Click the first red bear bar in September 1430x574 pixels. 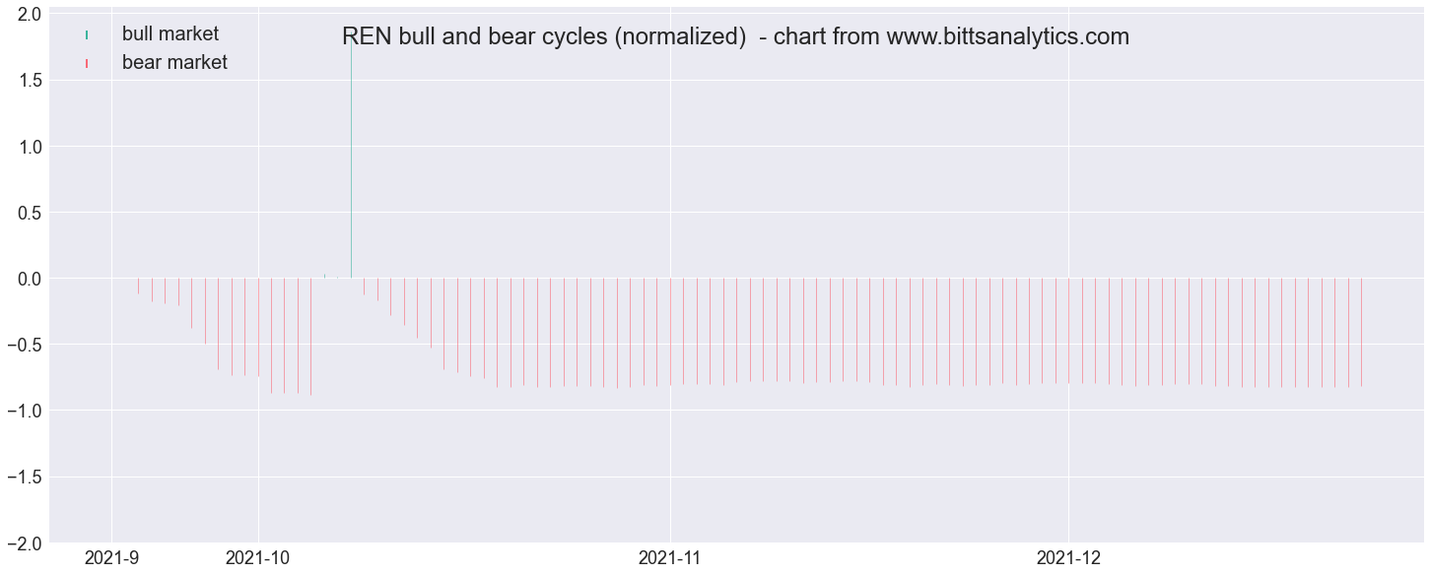click(138, 287)
